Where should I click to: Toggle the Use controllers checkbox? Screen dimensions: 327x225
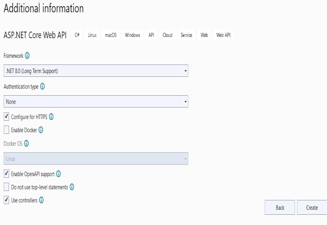coord(7,200)
